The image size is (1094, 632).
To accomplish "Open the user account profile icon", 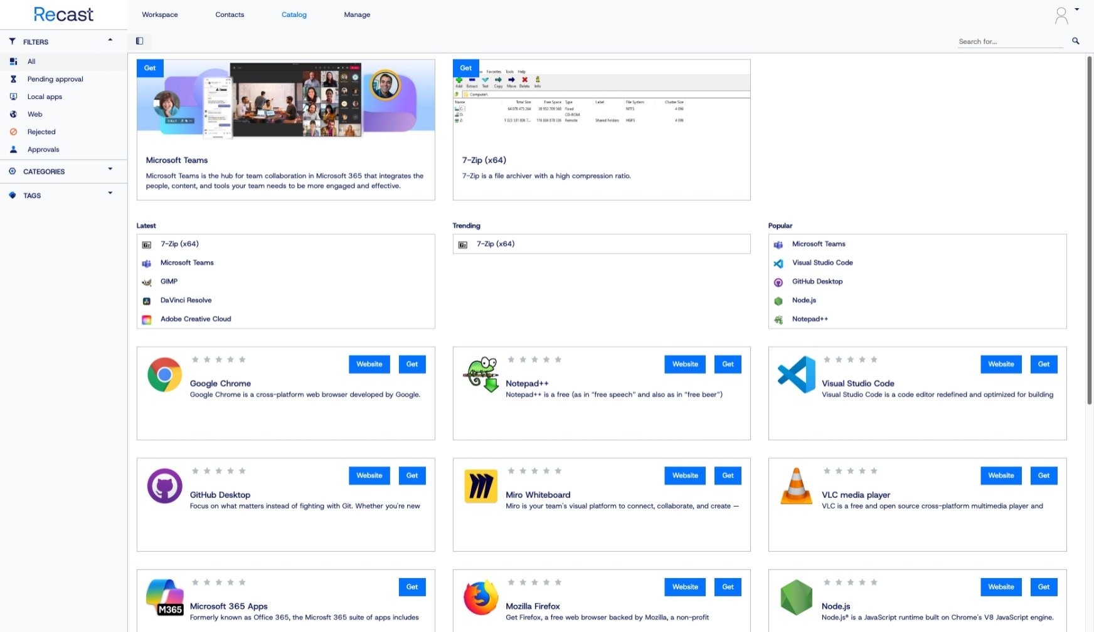I will [1061, 16].
